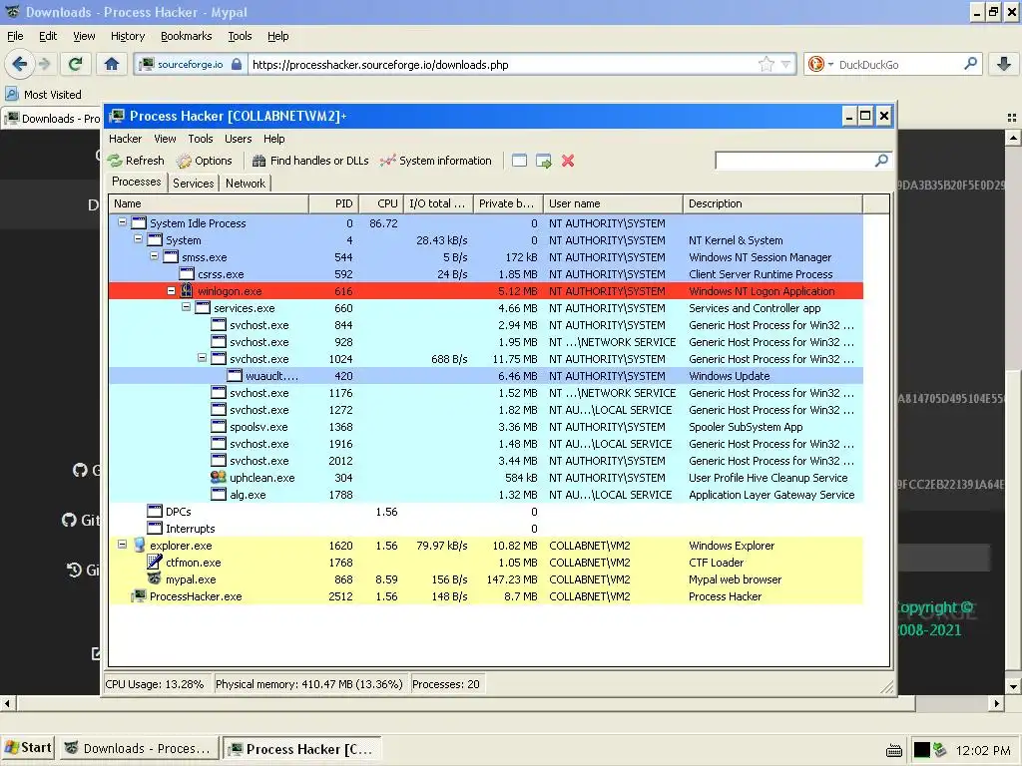Viewport: 1022px width, 766px height.
Task: Click DuckDuckGo search magnifier icon
Action: pos(970,64)
